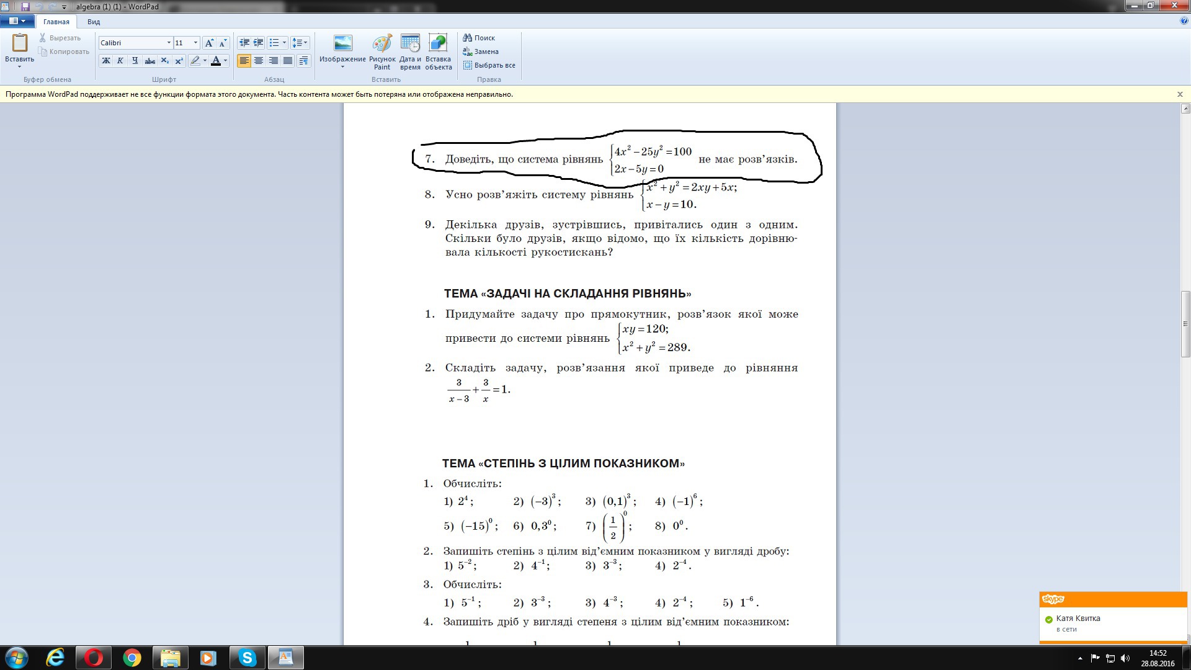Toggle underline (Ч) formatting
This screenshot has width=1191, height=670.
[135, 60]
